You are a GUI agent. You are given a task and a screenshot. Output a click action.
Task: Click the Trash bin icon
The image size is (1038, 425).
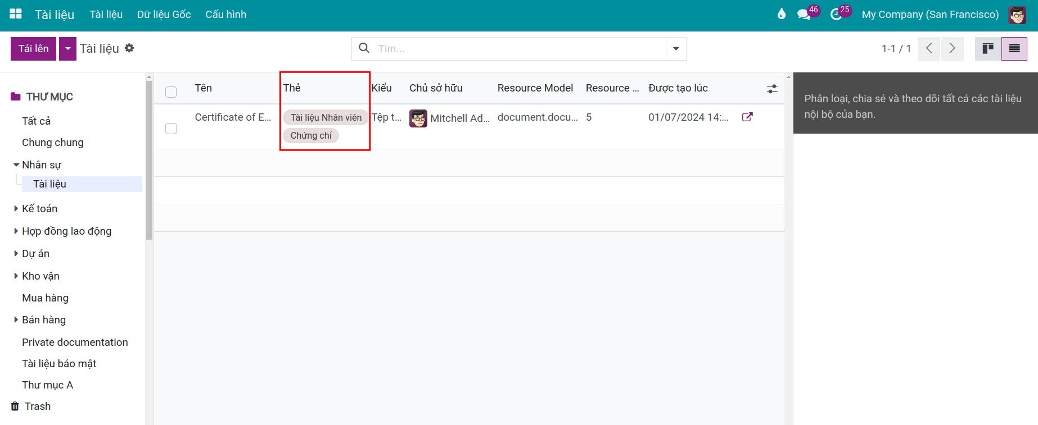point(15,406)
